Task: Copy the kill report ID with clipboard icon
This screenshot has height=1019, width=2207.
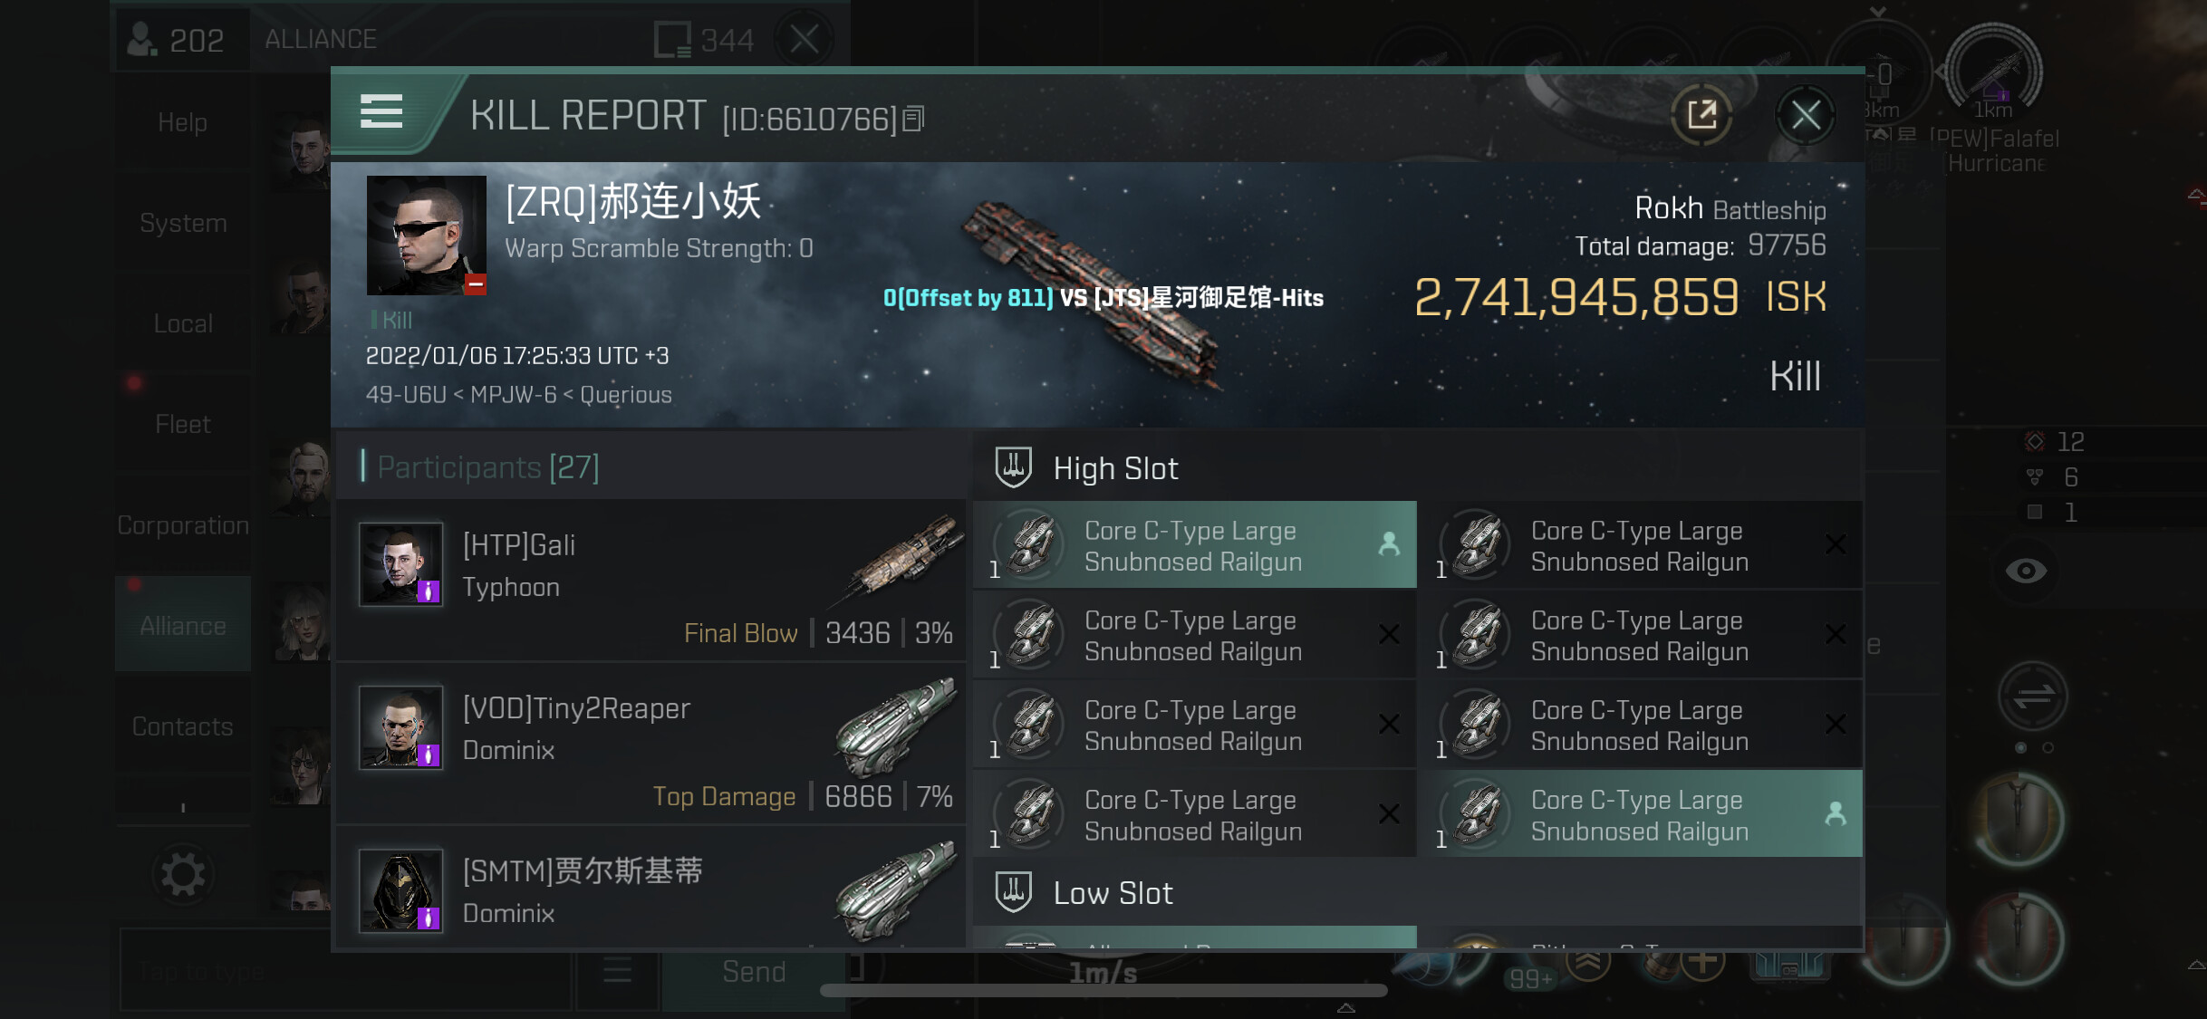Action: (x=914, y=119)
